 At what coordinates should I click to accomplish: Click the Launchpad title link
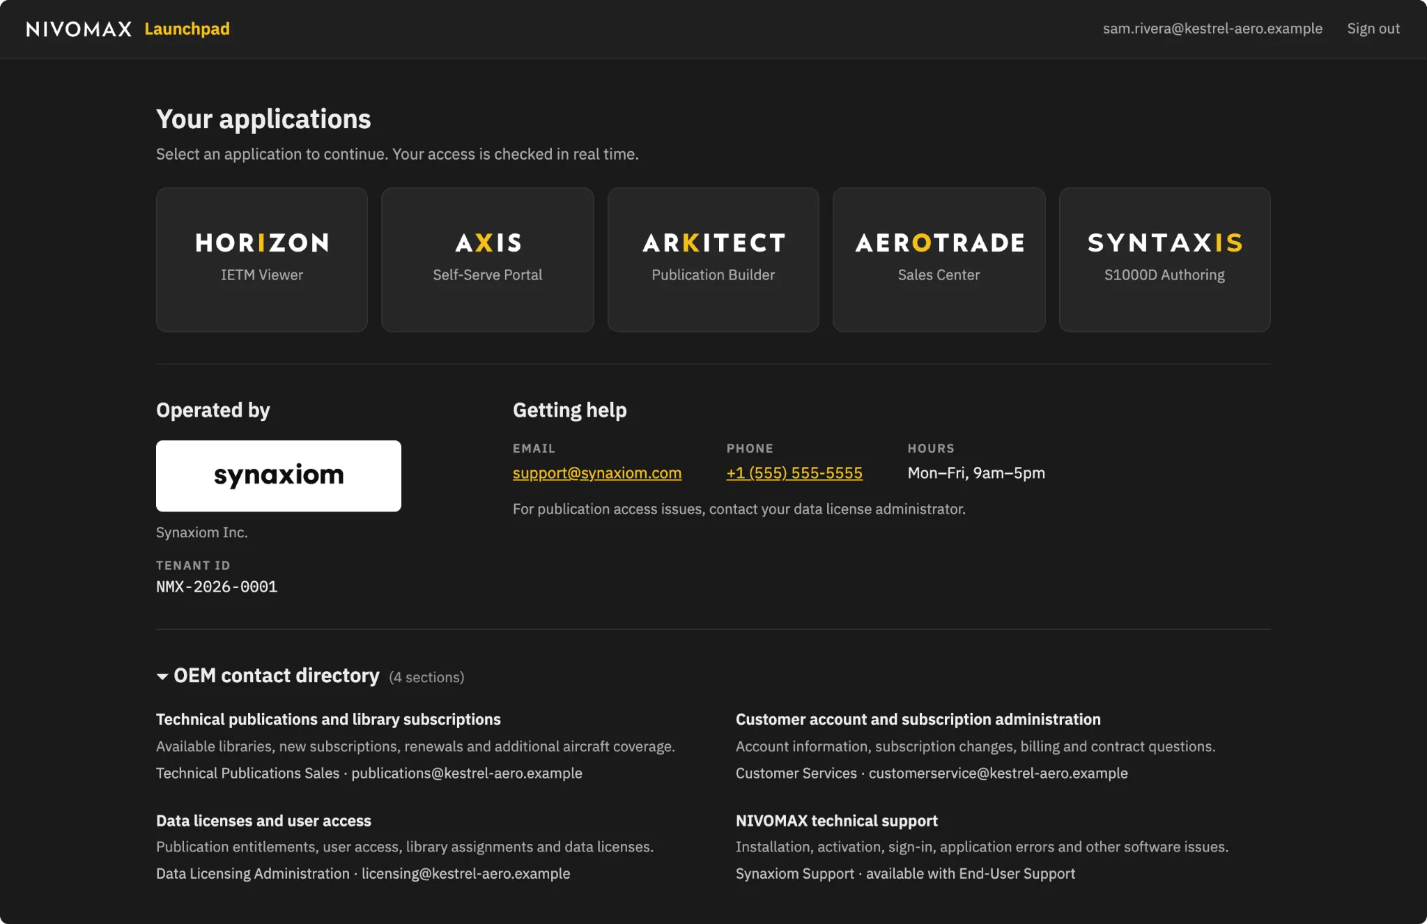187,29
